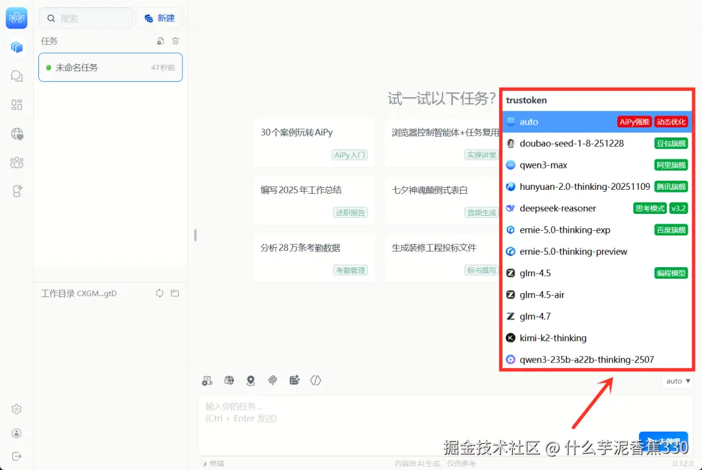Click the trustoken header in model list
This screenshot has width=702, height=470.
tap(526, 100)
